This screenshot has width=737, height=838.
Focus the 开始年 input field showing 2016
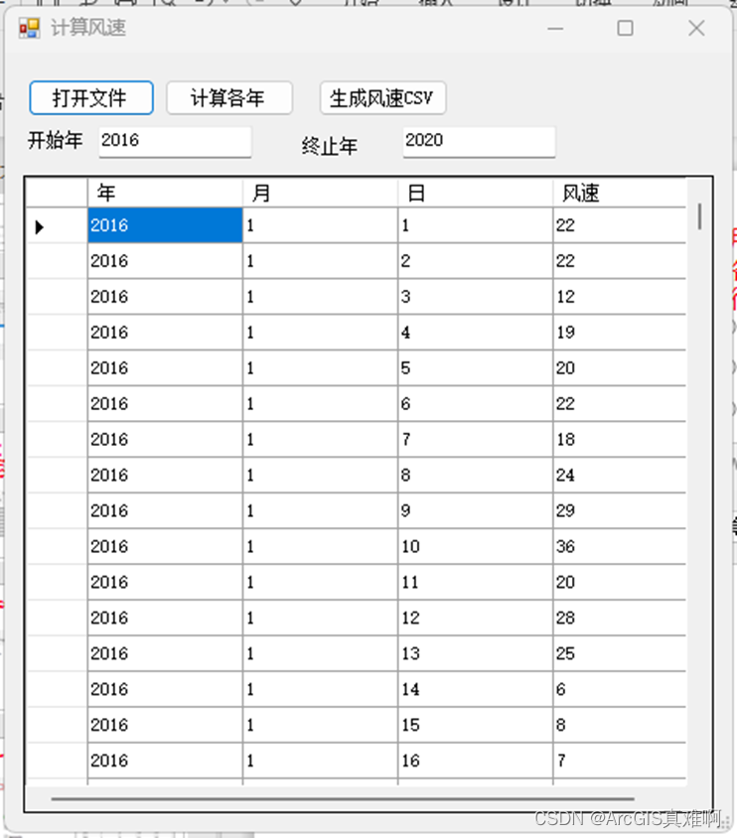pyautogui.click(x=175, y=142)
